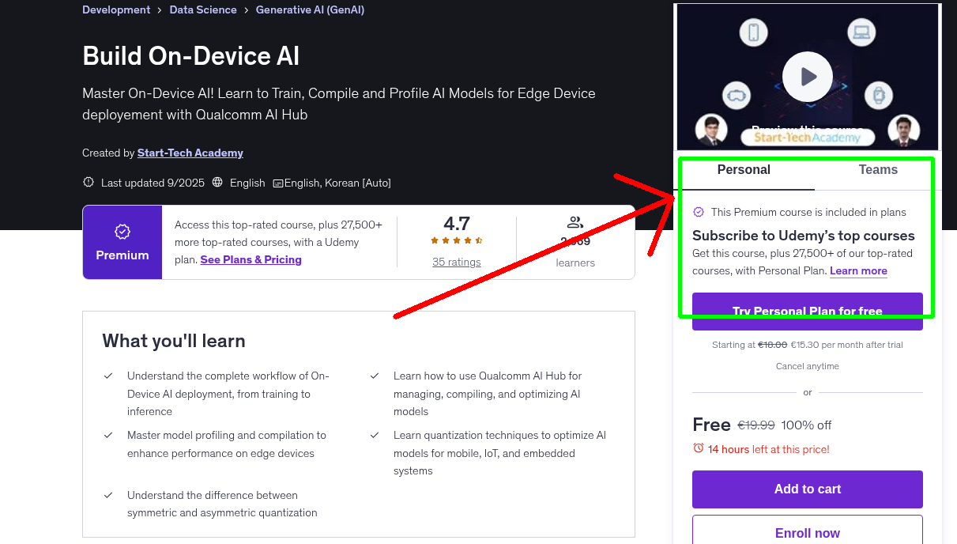Open Start-Tech Academy instructor link

tap(190, 153)
